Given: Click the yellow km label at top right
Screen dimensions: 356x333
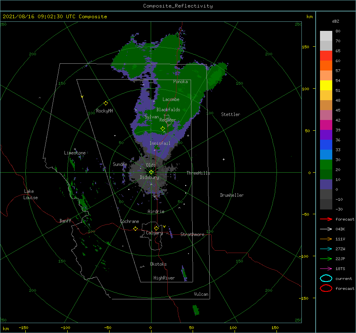Looking at the screenshot, I should click(309, 17).
